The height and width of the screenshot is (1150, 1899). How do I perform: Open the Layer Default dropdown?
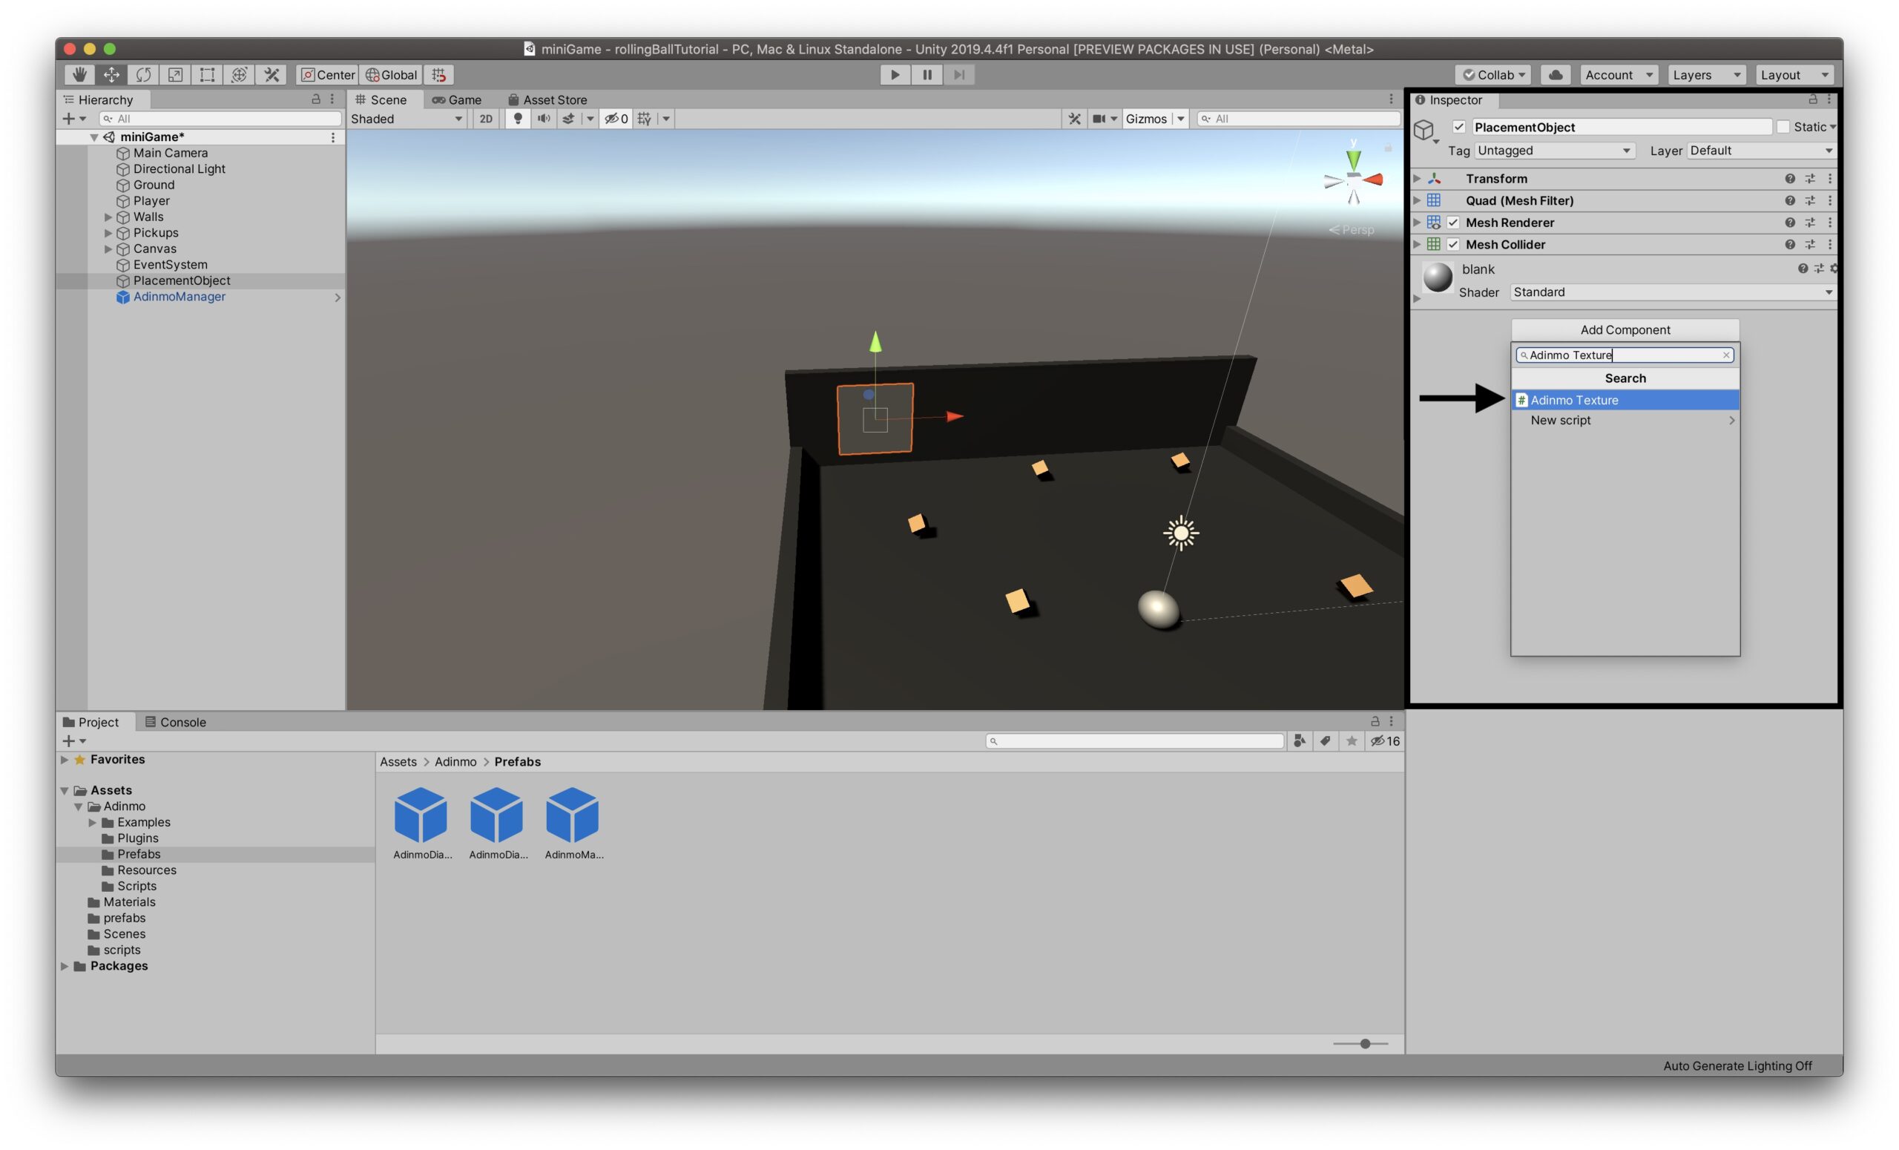[x=1760, y=151]
